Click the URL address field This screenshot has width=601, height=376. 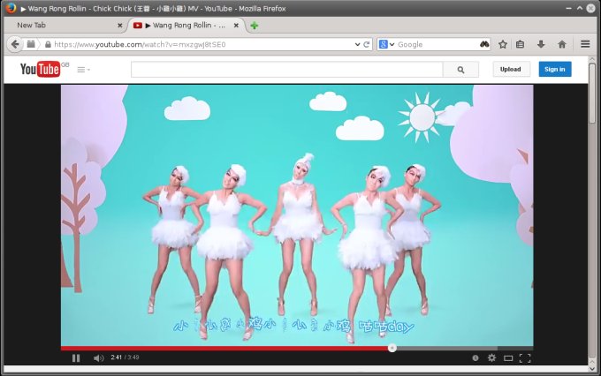pos(203,44)
